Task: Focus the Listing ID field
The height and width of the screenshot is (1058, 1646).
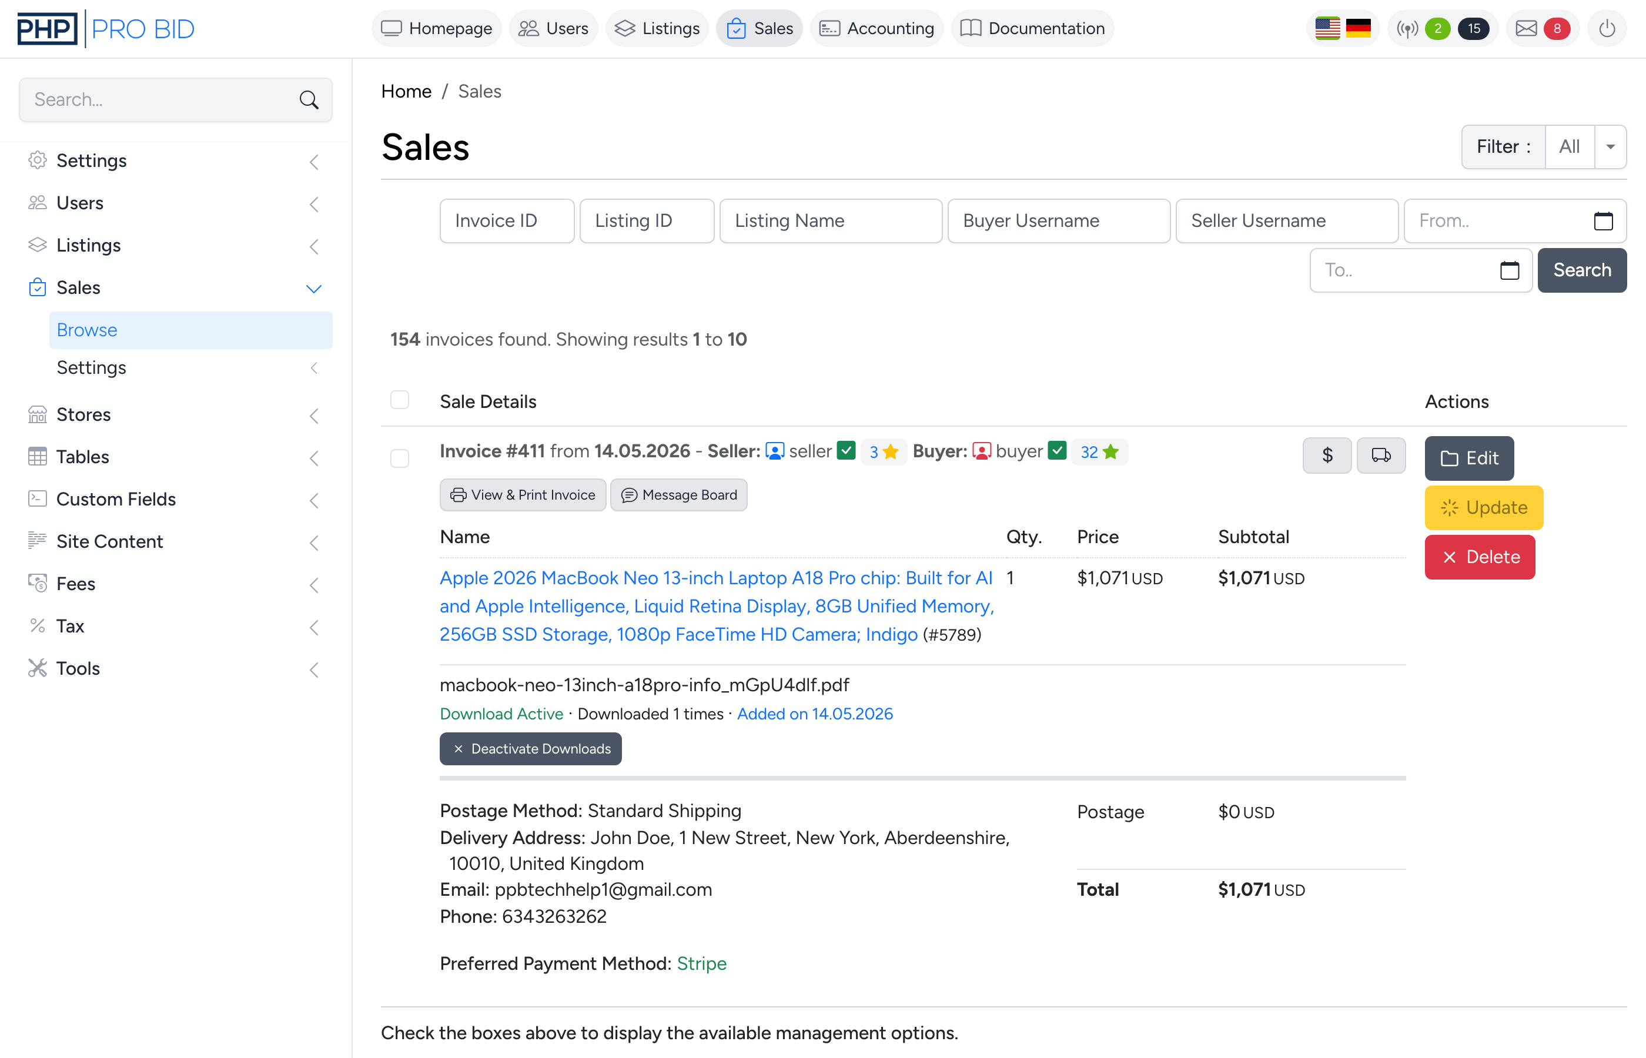Action: [647, 221]
